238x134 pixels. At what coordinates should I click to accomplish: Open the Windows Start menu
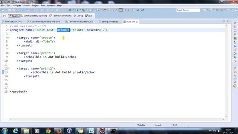(x=4, y=131)
